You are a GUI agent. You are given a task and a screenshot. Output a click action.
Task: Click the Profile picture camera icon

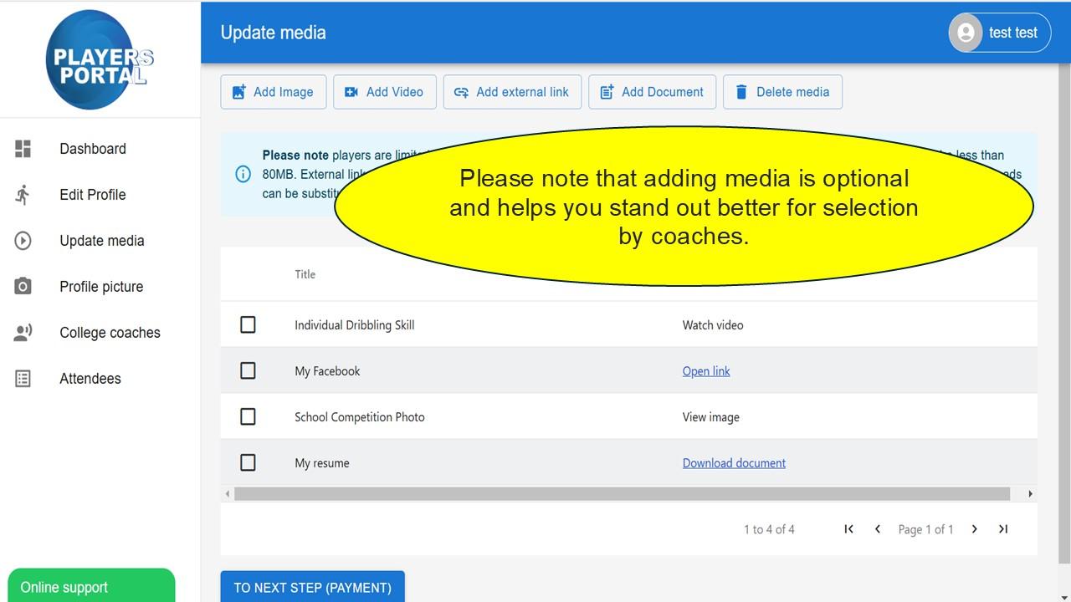(23, 287)
